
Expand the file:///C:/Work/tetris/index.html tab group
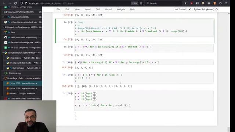[3, 12]
